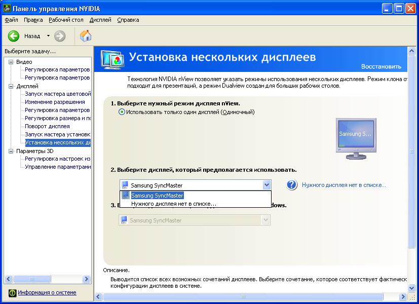Click main panel horizontal scroll right arrow

403,296
